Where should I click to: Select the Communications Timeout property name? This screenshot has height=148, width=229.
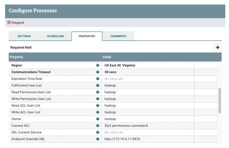click(x=31, y=72)
